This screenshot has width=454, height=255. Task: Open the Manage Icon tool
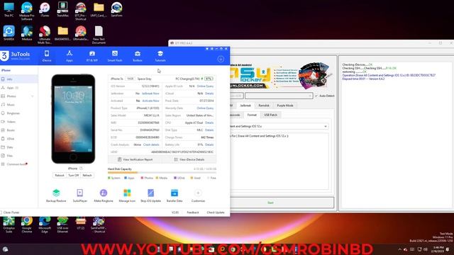click(127, 195)
